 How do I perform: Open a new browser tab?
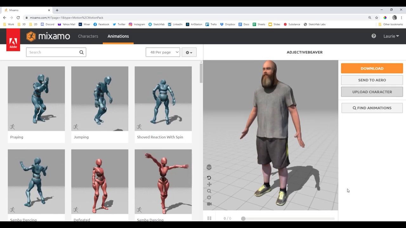coord(57,10)
